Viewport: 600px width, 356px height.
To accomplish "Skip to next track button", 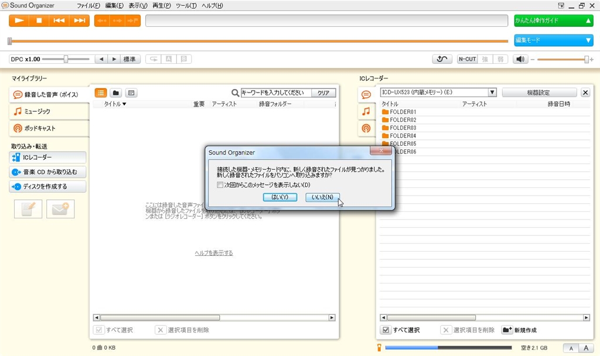I will pyautogui.click(x=79, y=20).
